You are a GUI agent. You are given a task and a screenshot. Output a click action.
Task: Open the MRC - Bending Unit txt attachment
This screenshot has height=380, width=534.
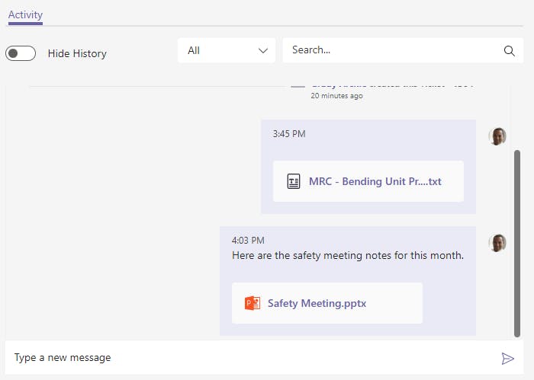tap(375, 181)
